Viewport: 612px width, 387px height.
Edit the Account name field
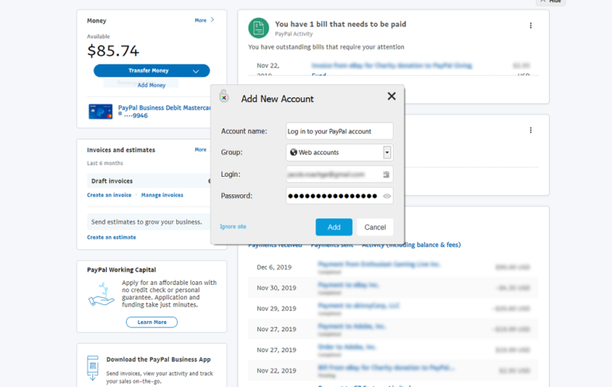[x=339, y=131]
